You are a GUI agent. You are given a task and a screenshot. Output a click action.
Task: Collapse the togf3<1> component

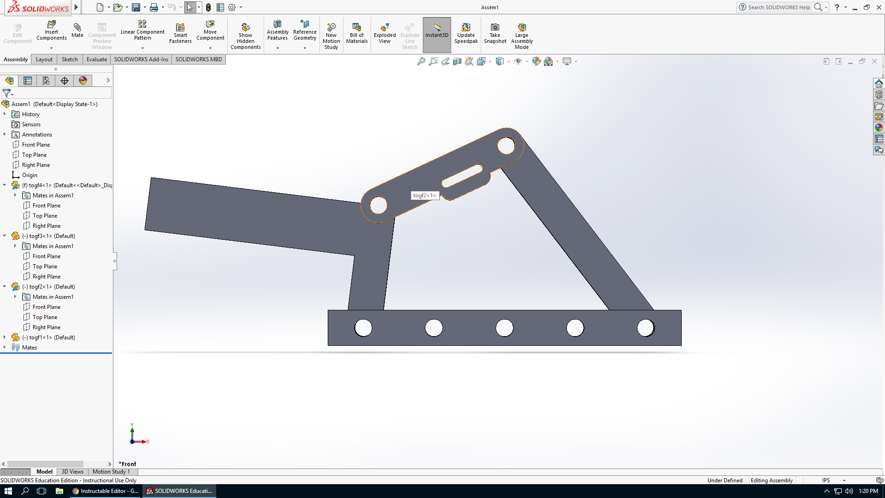(5, 236)
